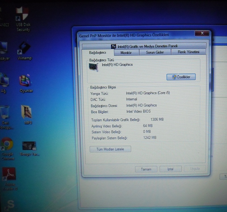Image resolution: width=227 pixels, height=212 pixels.
Task: Click the '64 MB' dedicated video memory value
Action: [x=148, y=125]
